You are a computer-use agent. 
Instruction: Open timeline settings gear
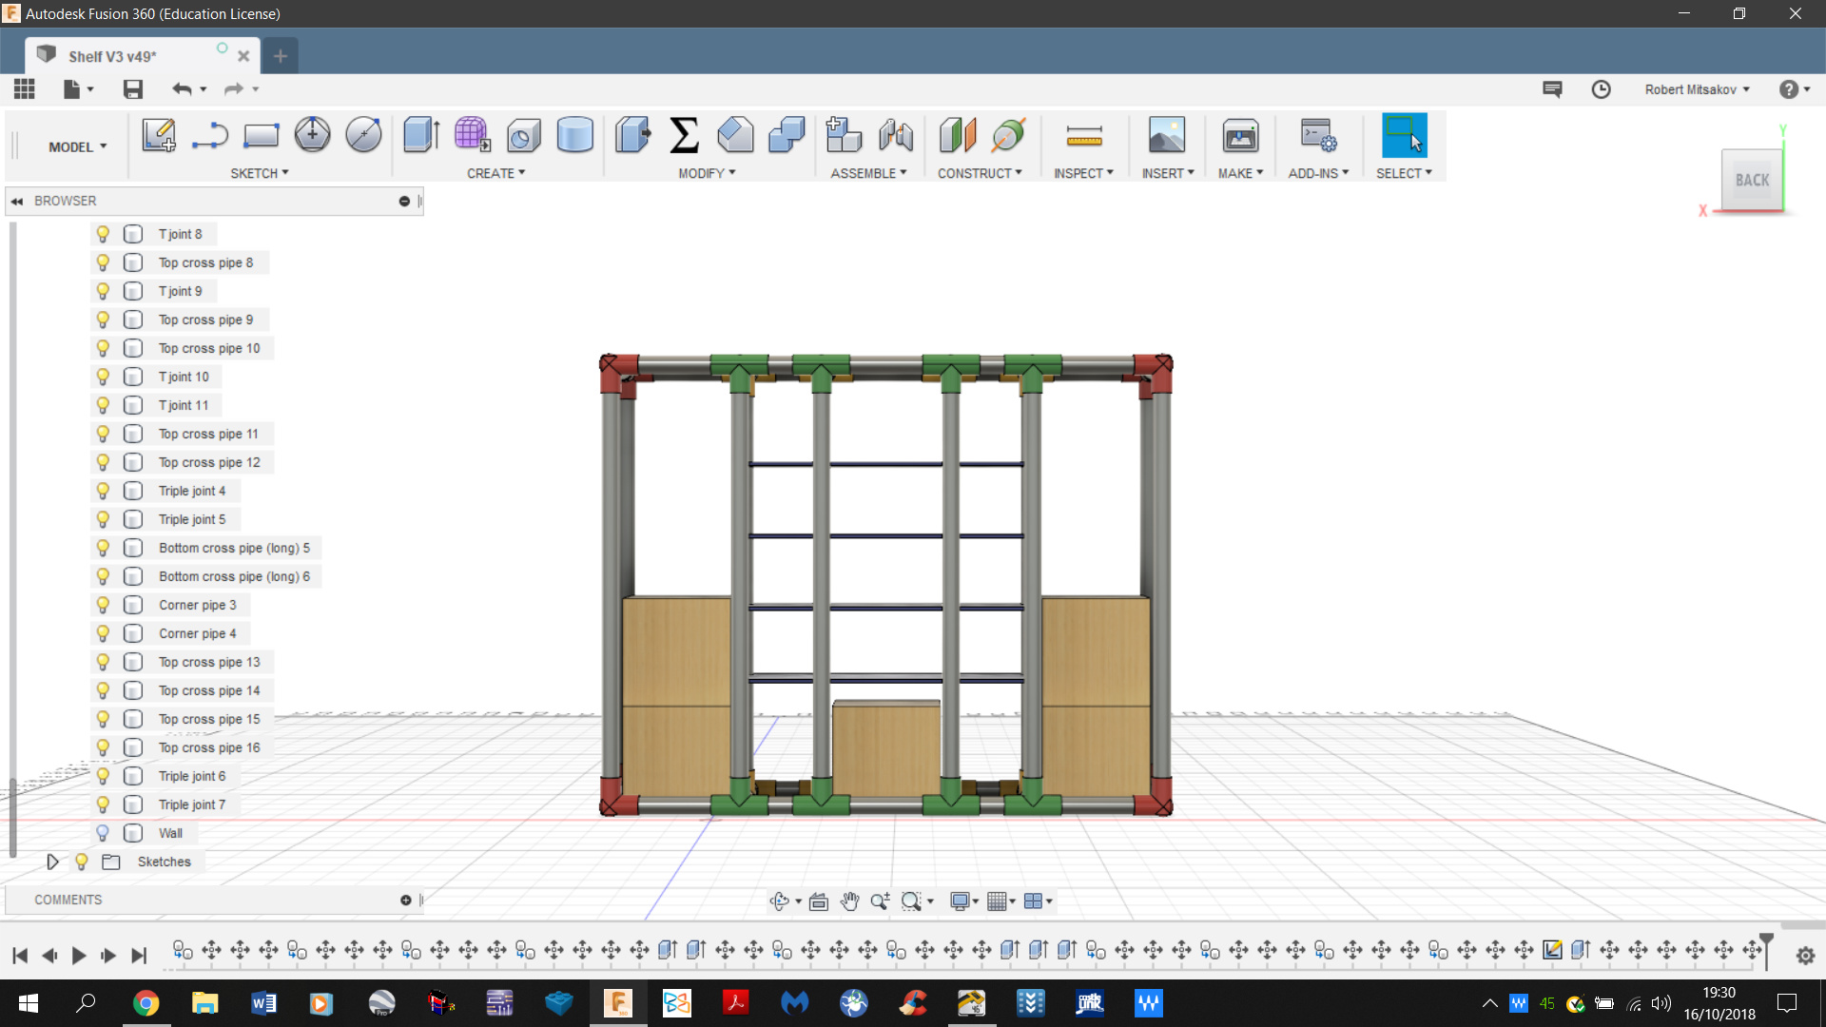1805,956
